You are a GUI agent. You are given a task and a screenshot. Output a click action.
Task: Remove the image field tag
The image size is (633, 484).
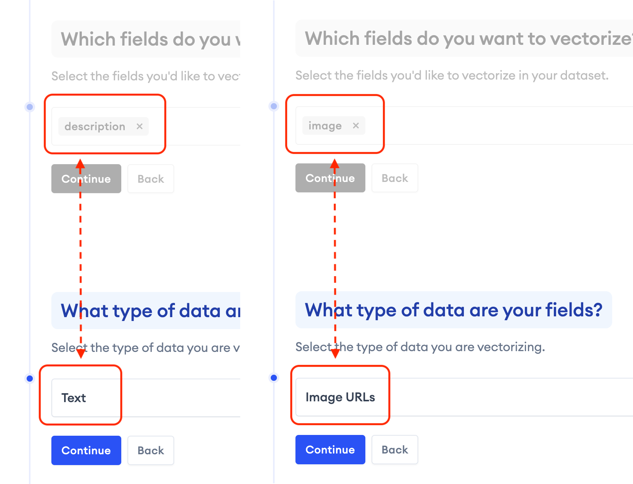pyautogui.click(x=356, y=126)
